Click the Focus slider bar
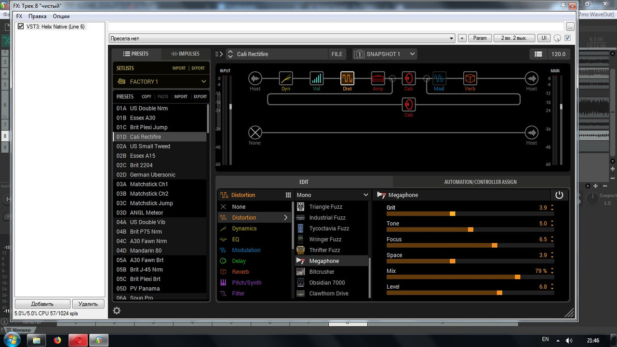 (470, 245)
